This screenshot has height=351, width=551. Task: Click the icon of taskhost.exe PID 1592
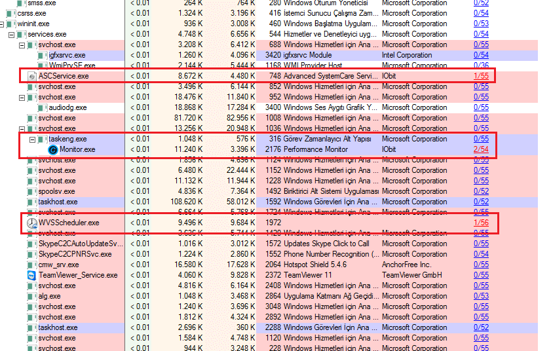pos(32,202)
